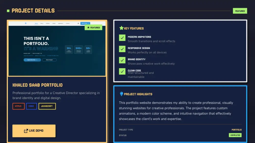
Task: Click the Brand Identity checkmark box
Action: tap(122, 60)
